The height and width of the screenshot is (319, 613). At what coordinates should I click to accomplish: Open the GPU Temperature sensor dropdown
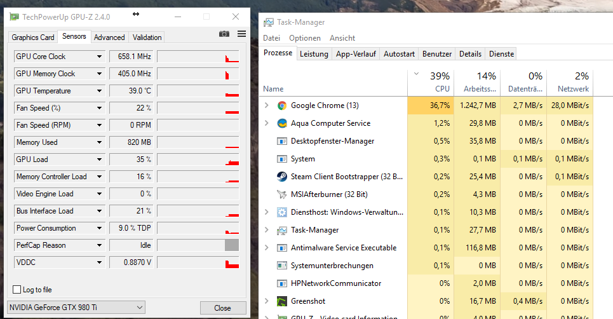99,91
